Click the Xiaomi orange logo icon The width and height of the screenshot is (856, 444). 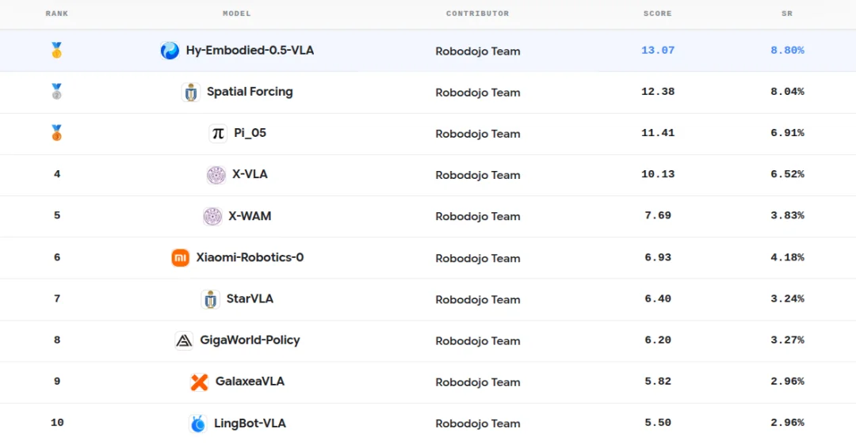coord(180,257)
